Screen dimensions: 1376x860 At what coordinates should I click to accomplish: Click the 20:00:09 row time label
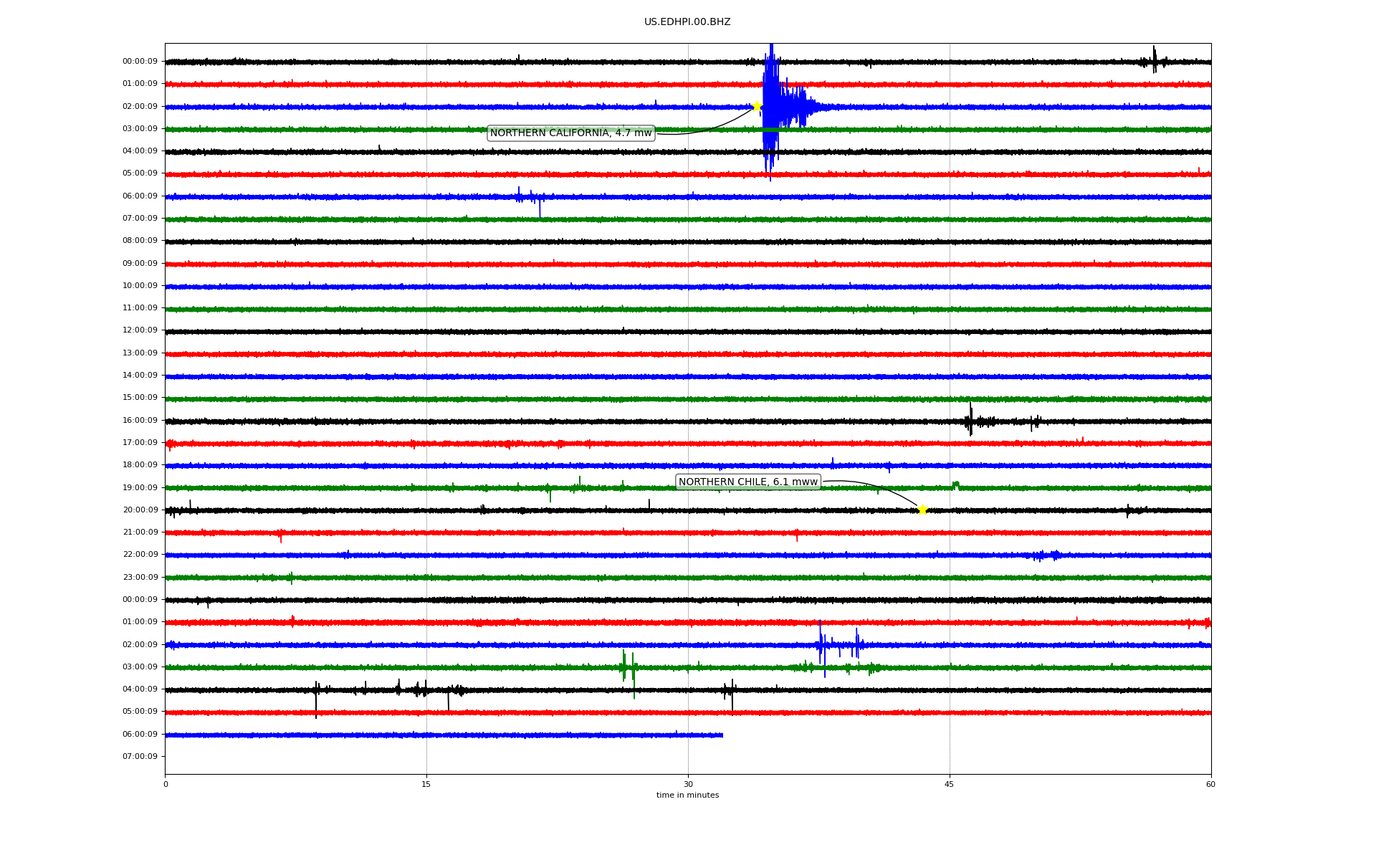tap(140, 510)
